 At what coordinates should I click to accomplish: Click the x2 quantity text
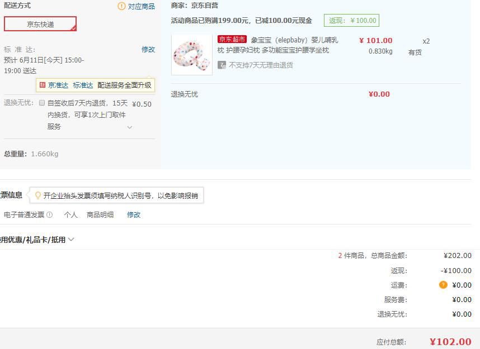pos(426,41)
